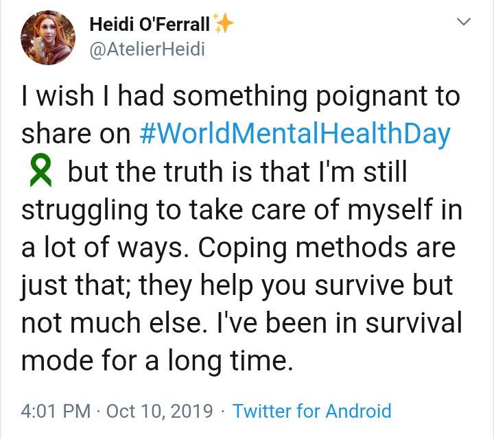The image size is (494, 439).
Task: Visit the @AtelierHeidi handle
Action: pyautogui.click(x=148, y=49)
